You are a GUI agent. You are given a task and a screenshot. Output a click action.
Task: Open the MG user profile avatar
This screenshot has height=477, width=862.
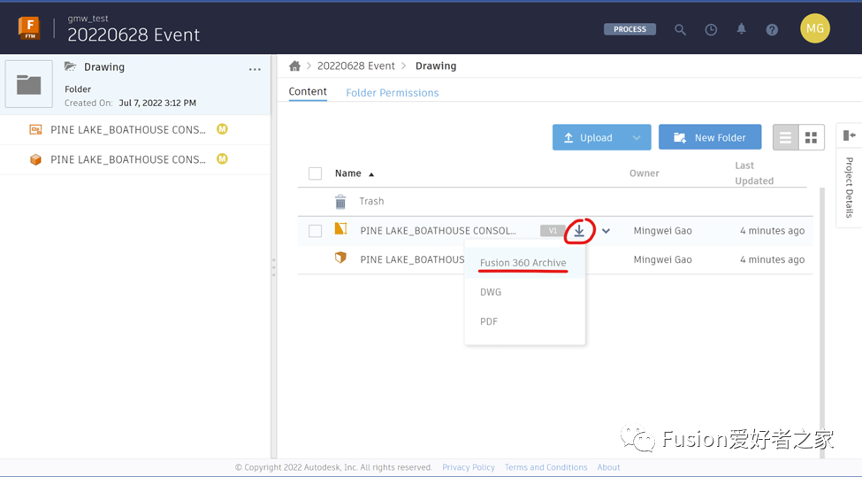(815, 28)
